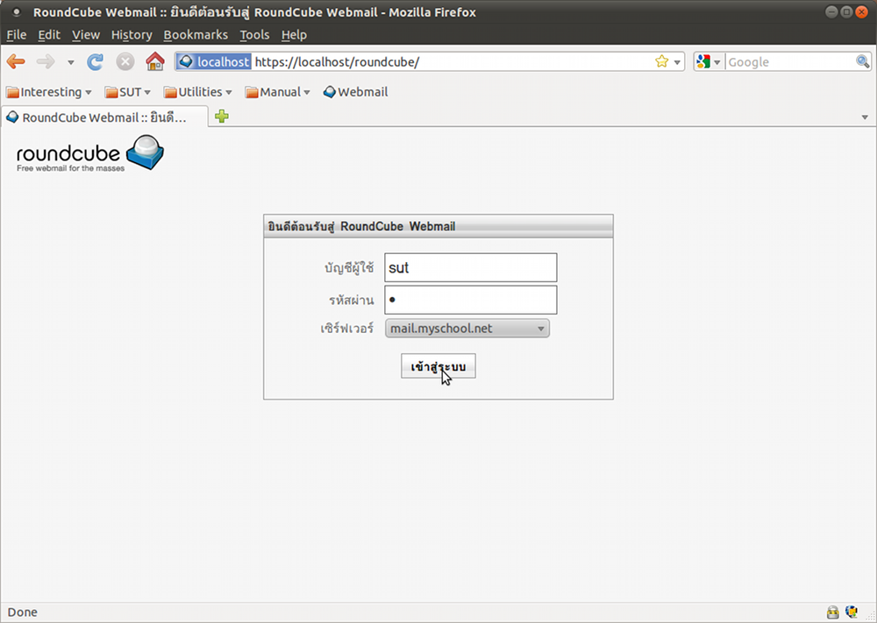877x623 pixels.
Task: Click the password field
Action: coord(470,300)
